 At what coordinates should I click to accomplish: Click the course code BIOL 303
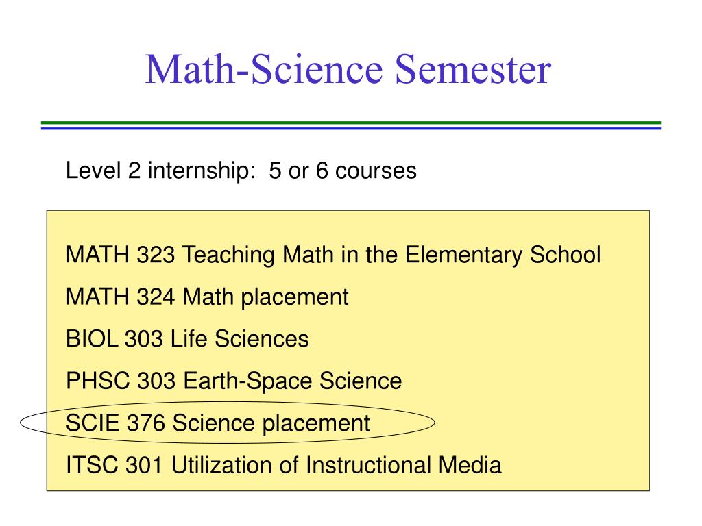[114, 338]
